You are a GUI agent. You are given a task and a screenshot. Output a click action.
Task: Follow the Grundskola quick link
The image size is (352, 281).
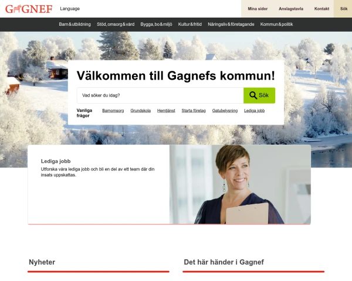[141, 111]
